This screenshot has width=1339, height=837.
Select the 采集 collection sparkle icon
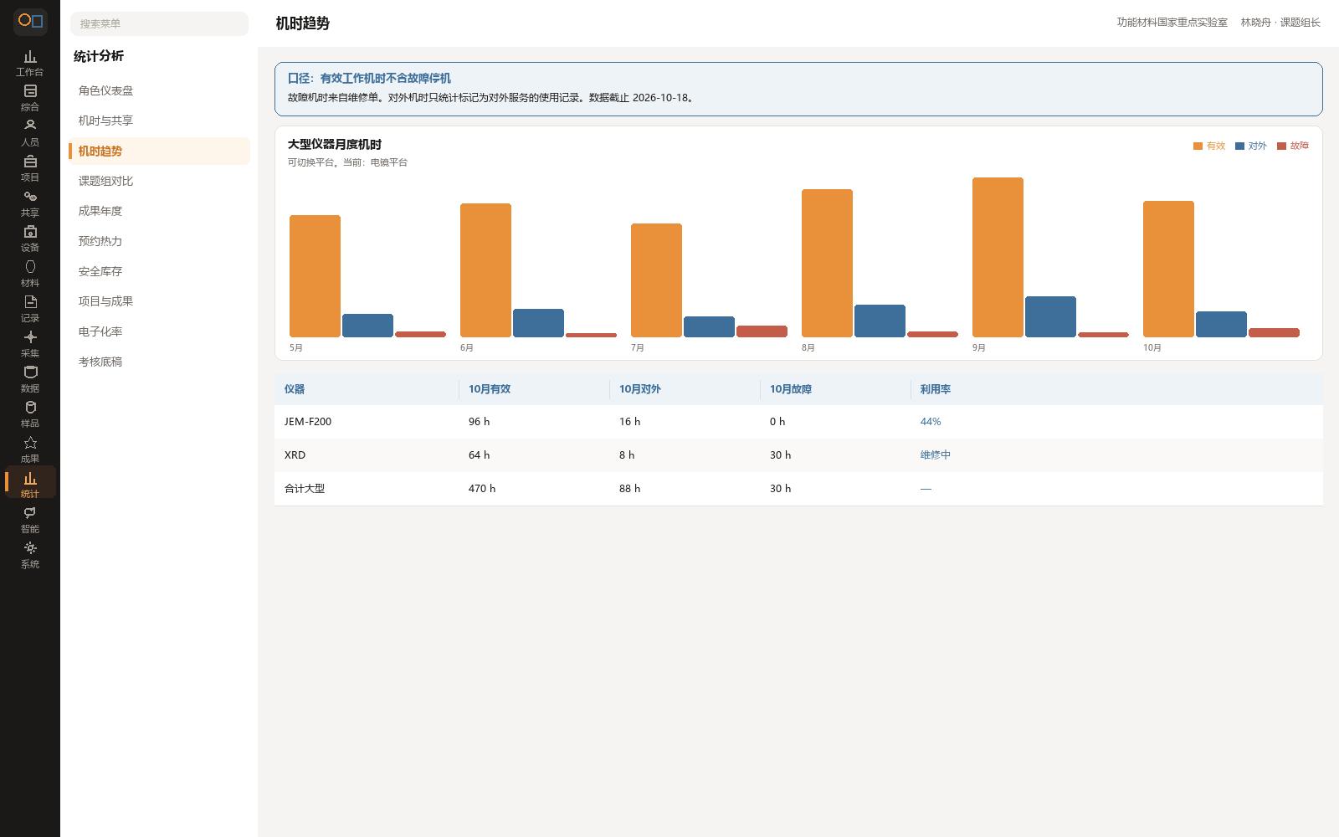pyautogui.click(x=30, y=345)
